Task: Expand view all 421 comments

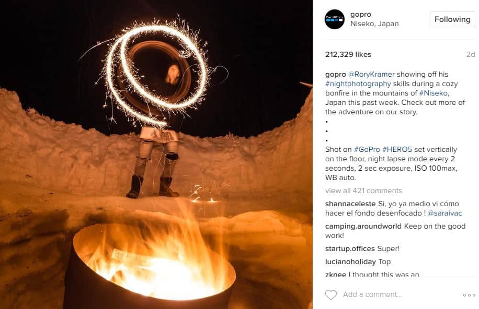Action: (363, 191)
